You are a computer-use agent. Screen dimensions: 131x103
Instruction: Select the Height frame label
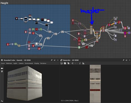[4, 3]
